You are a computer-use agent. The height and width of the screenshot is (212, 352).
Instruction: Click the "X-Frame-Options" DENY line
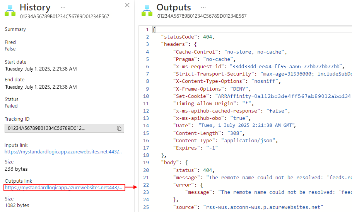212,89
